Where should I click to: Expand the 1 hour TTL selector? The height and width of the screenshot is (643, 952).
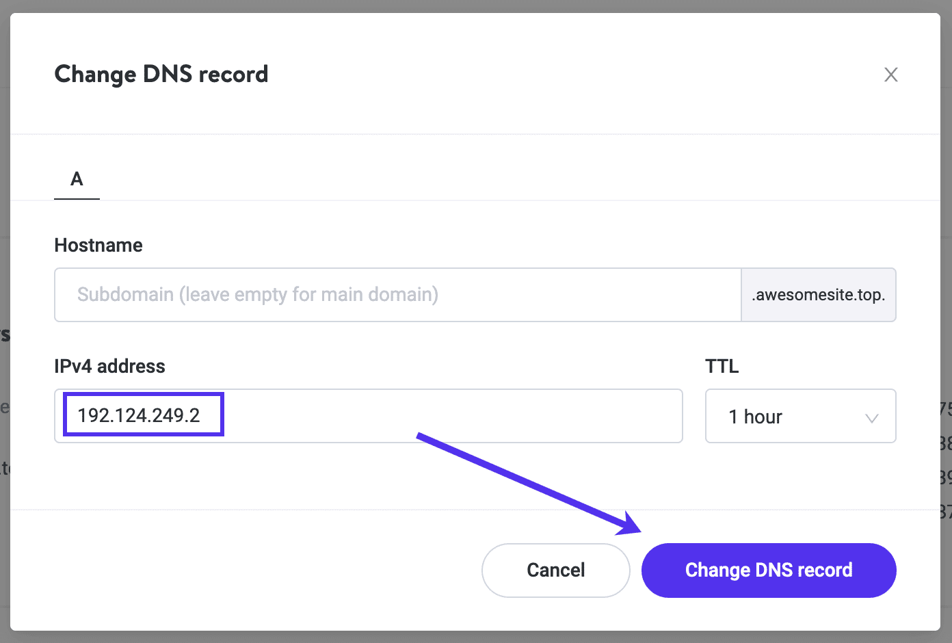tap(800, 416)
